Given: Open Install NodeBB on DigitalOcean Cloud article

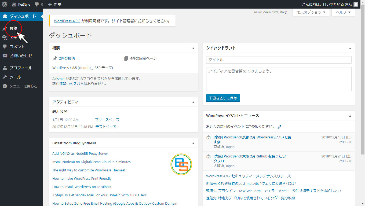Looking at the screenshot, I should pos(92,162).
